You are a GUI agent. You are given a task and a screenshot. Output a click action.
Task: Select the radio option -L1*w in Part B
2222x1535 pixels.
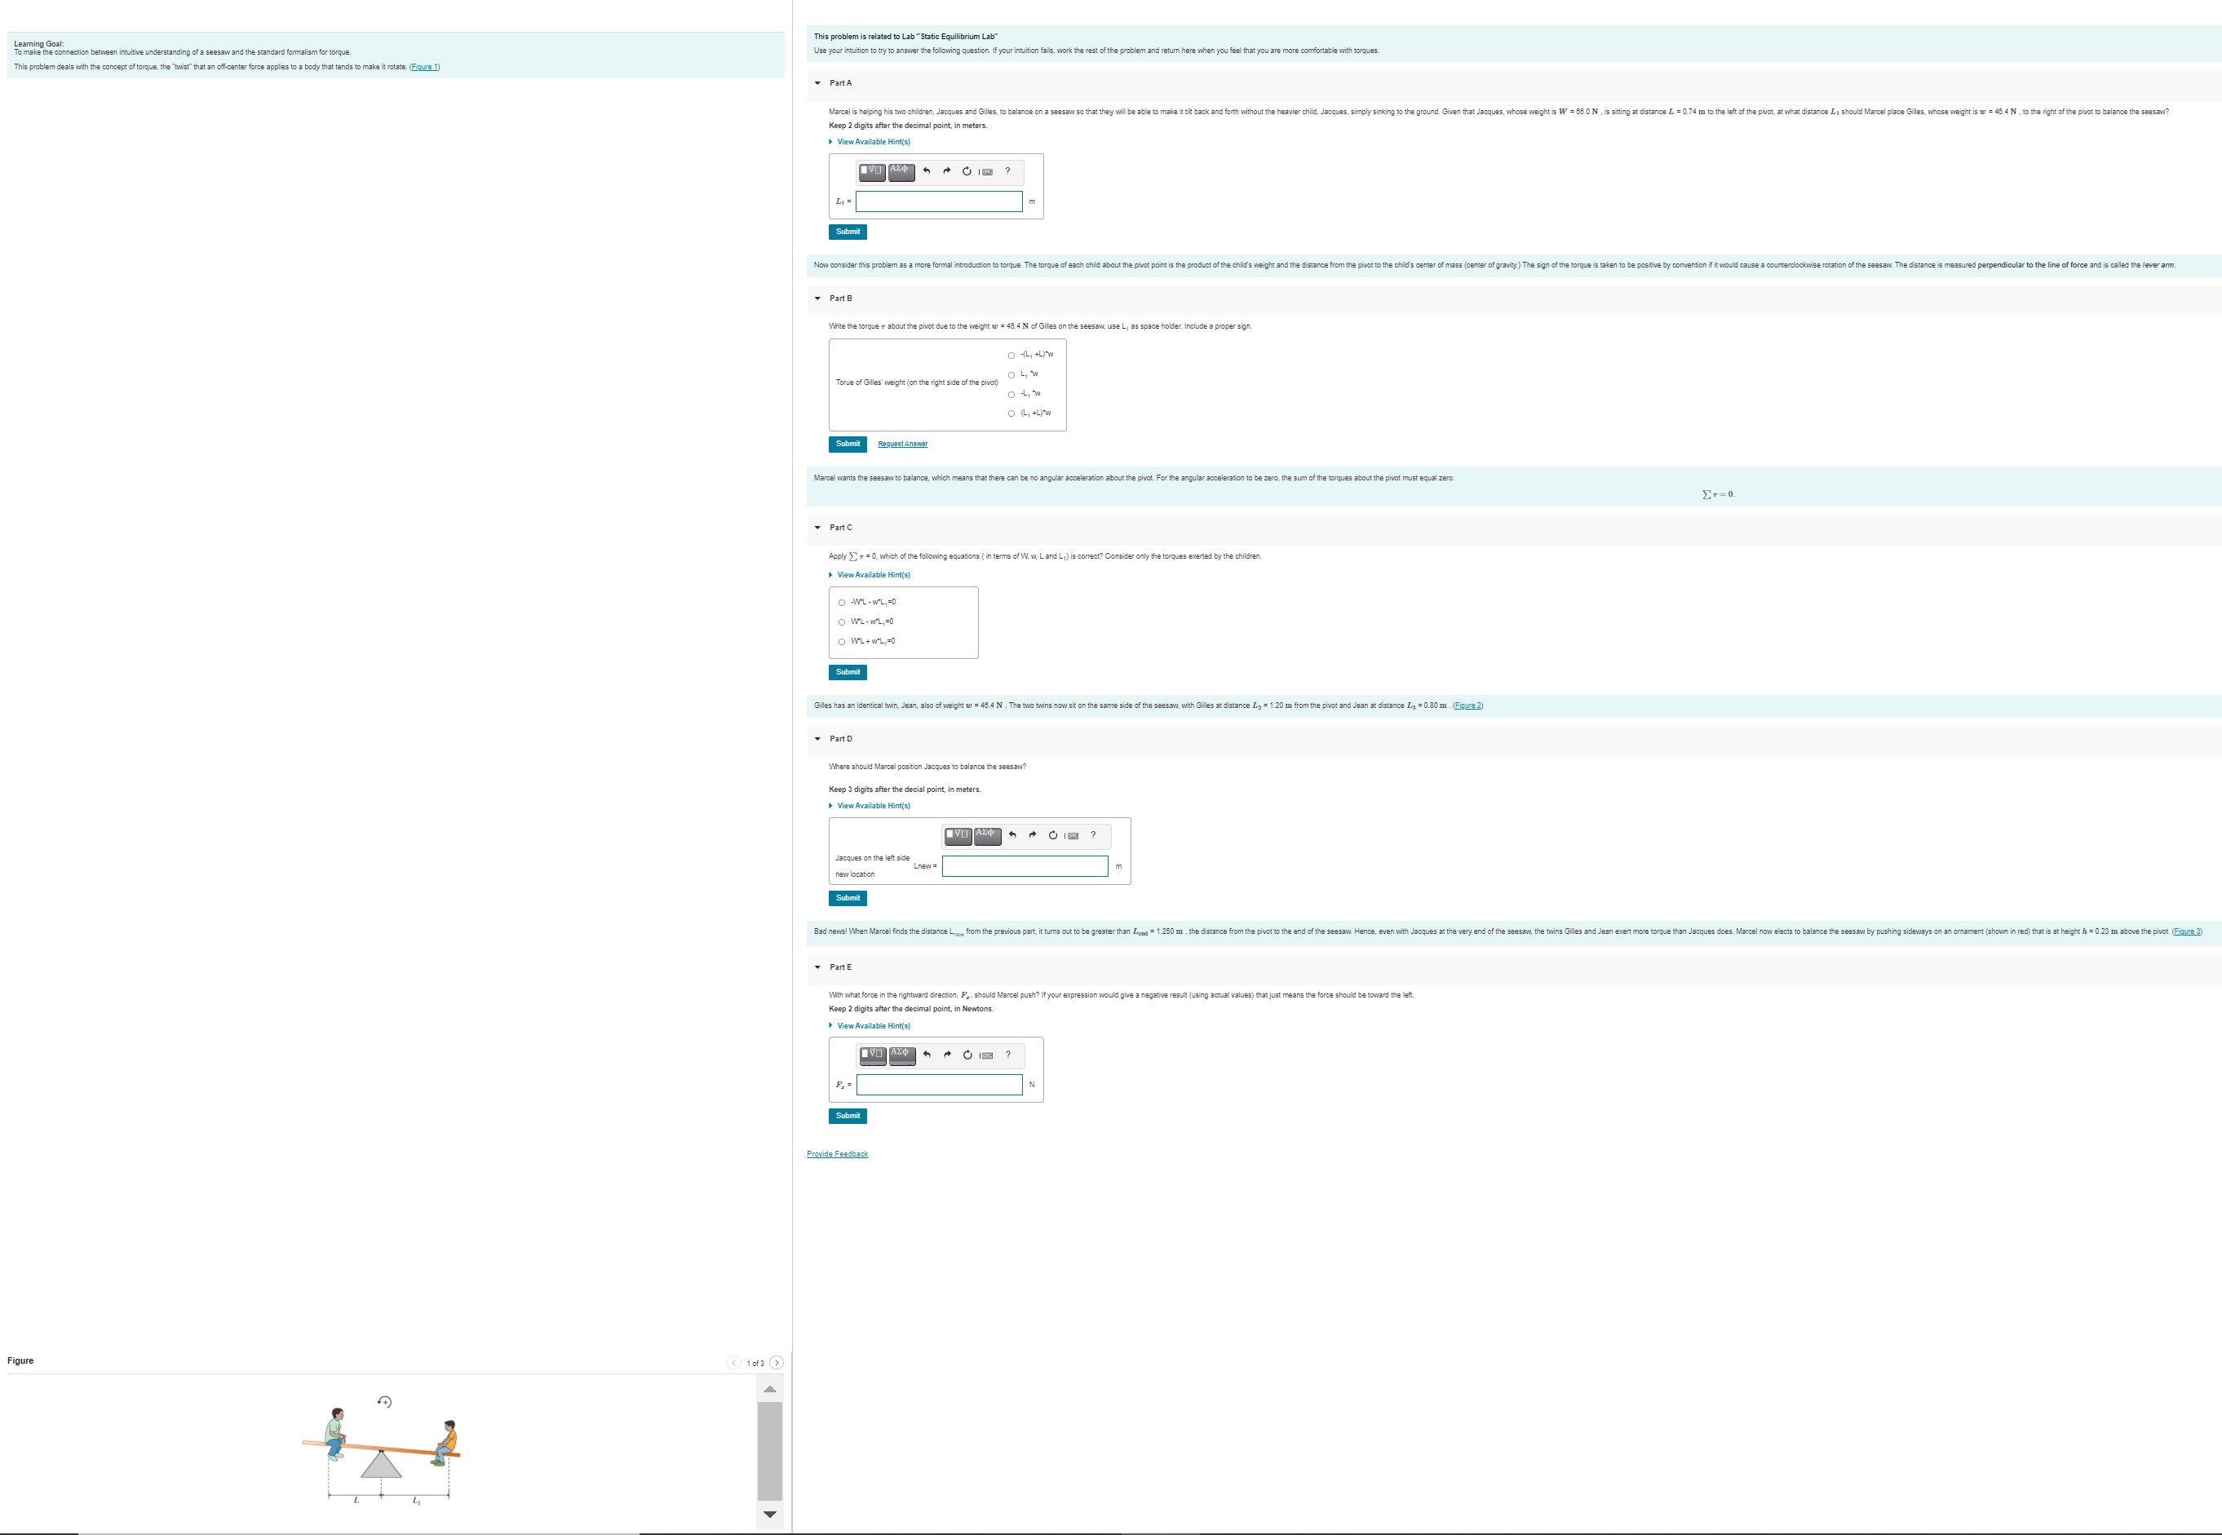pyautogui.click(x=1012, y=394)
